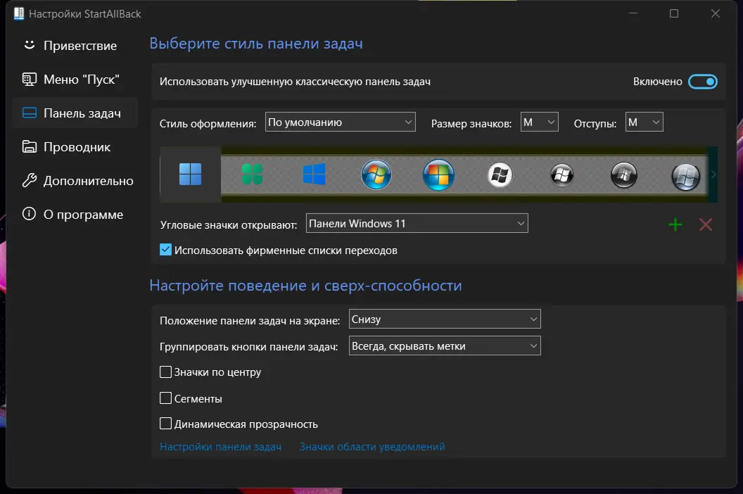Click the green plus add icon

pos(675,224)
